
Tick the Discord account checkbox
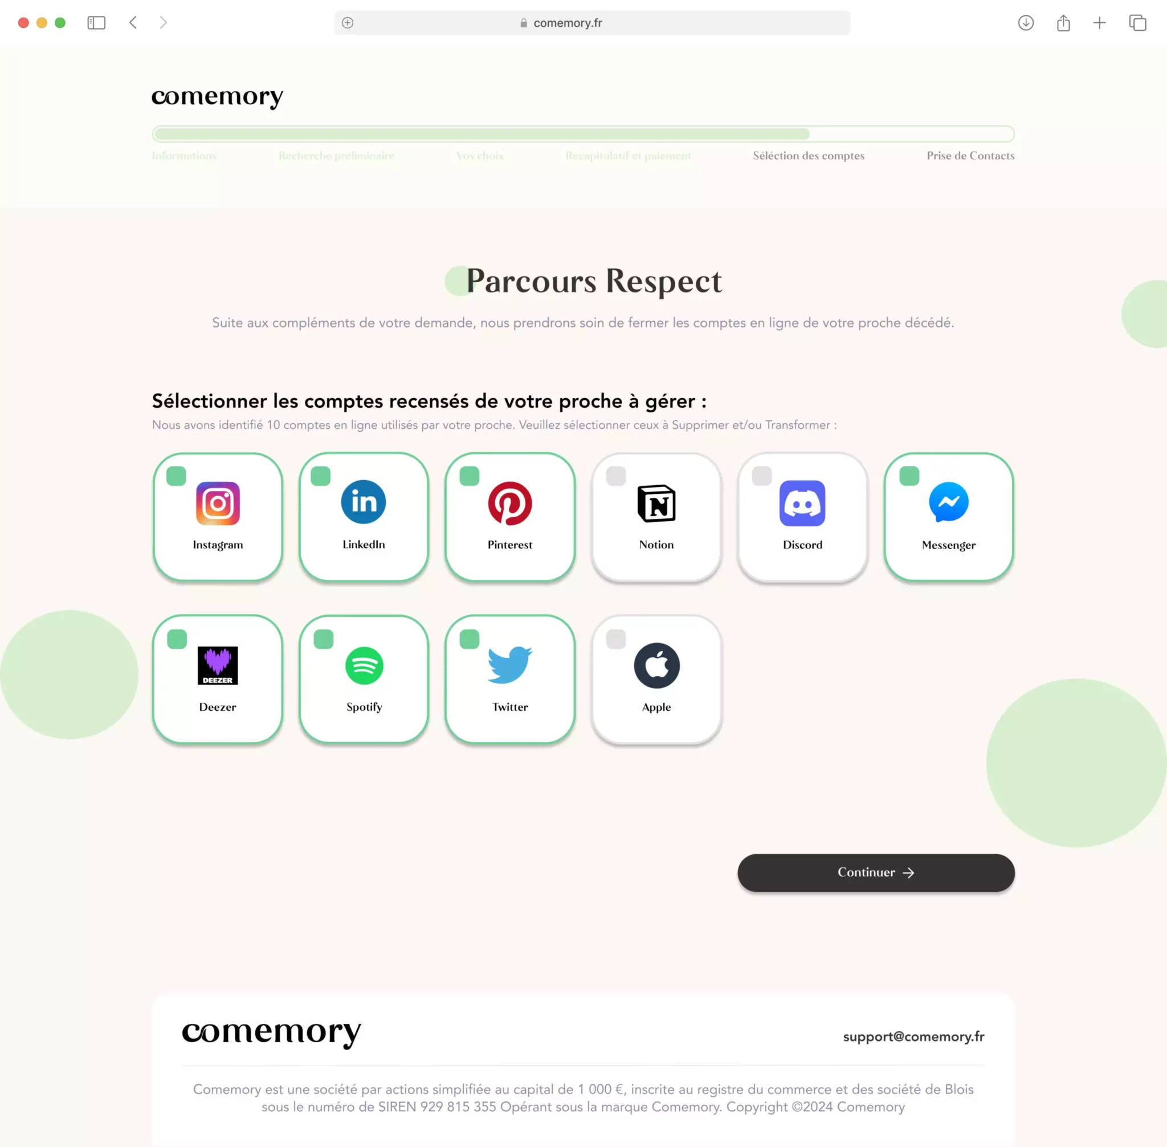tap(762, 476)
